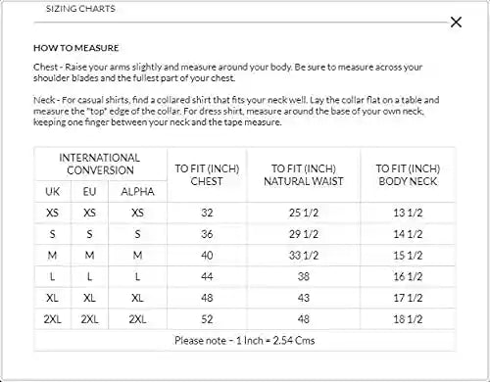Click waist value 43 in XL row
The width and height of the screenshot is (490, 382).
304,298
